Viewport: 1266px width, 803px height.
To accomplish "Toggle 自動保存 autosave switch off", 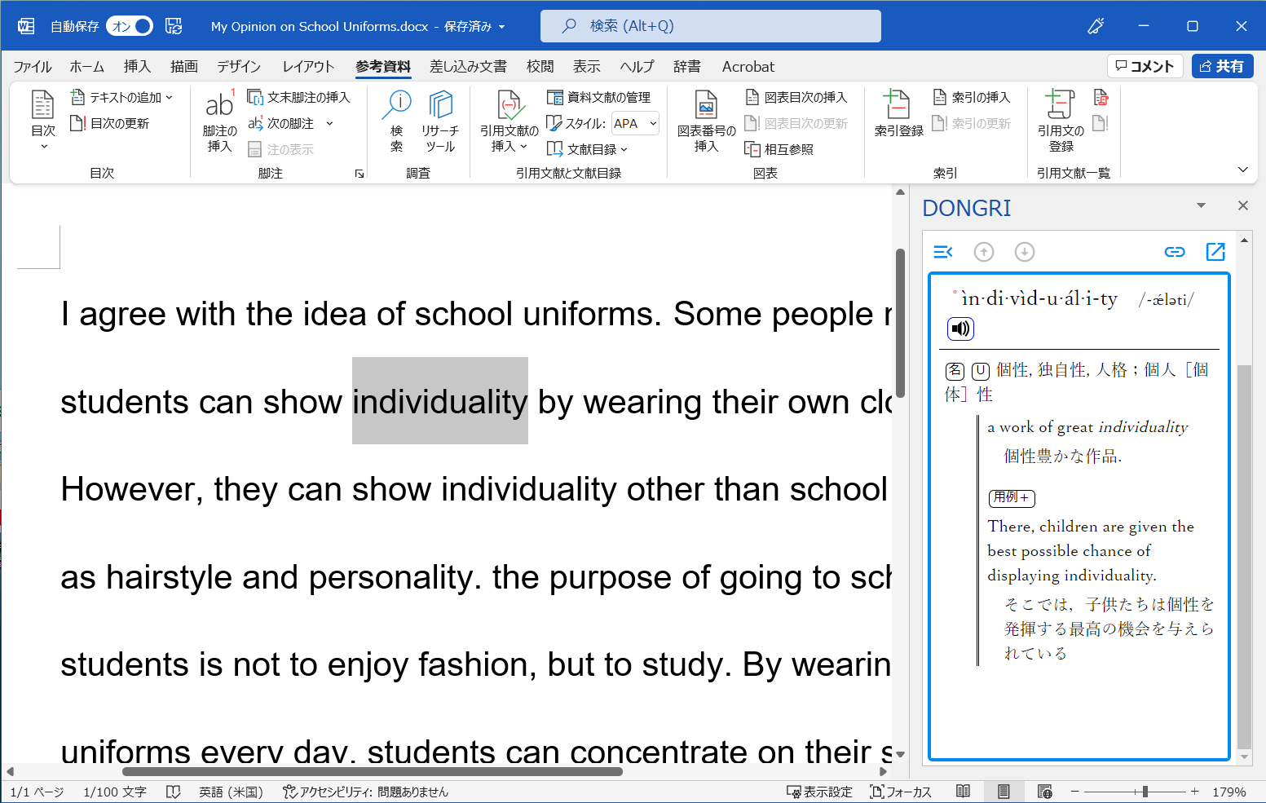I will (130, 26).
